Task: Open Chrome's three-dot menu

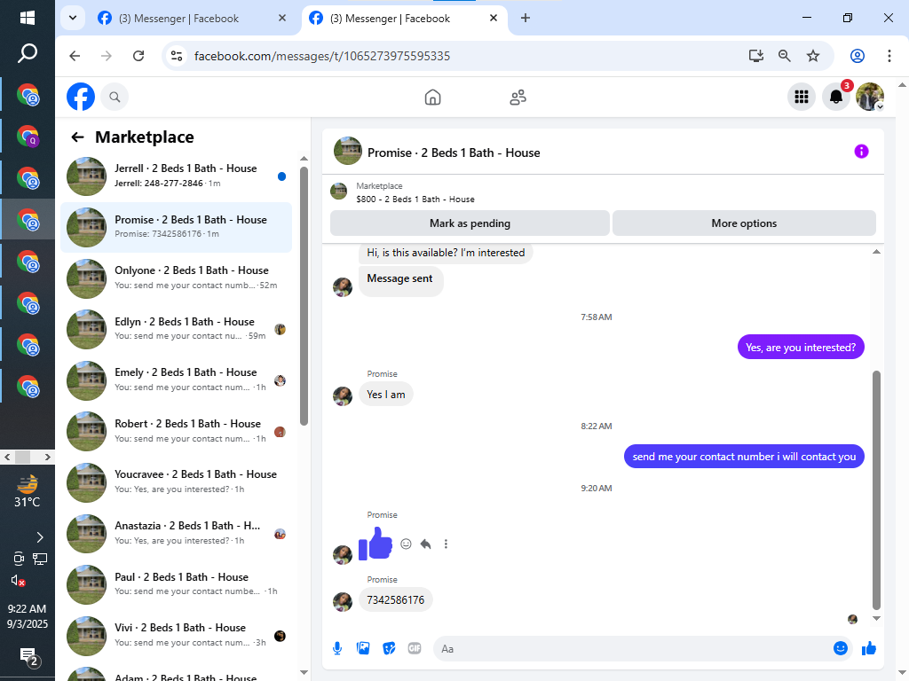Action: [x=889, y=56]
